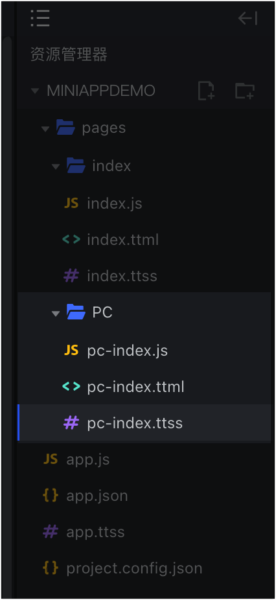Click the brackets icon beside pc-index.ttml

71,386
